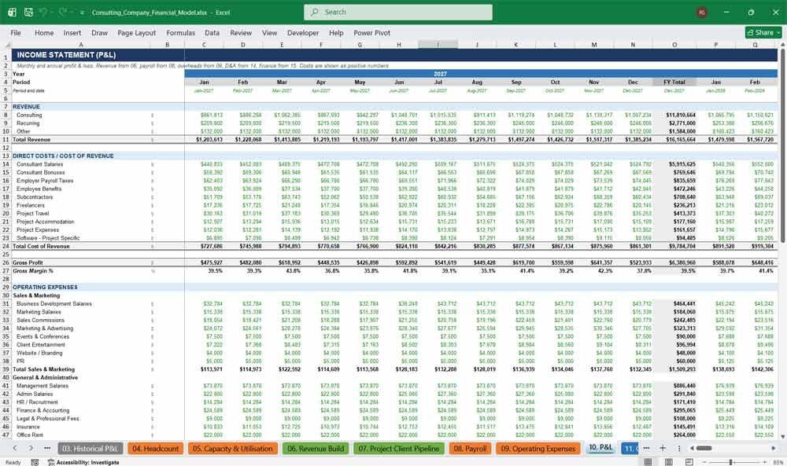Screen dimensions: 787x466
Task: Open the Draw ribbon tab
Action: 99,32
